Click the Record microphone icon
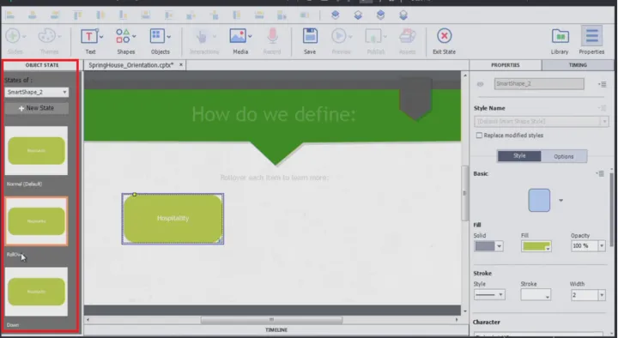The width and height of the screenshot is (618, 338). [272, 36]
